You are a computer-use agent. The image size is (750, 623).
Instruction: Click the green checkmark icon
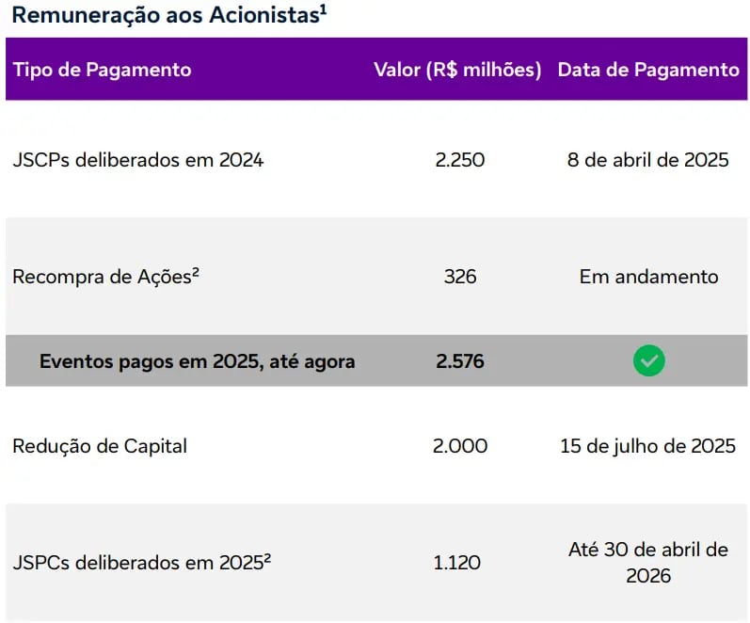(x=648, y=360)
